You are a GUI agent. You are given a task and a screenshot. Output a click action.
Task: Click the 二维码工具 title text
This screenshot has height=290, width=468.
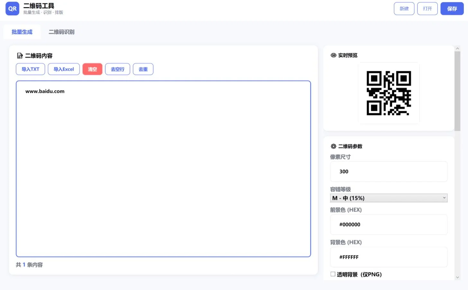click(39, 6)
